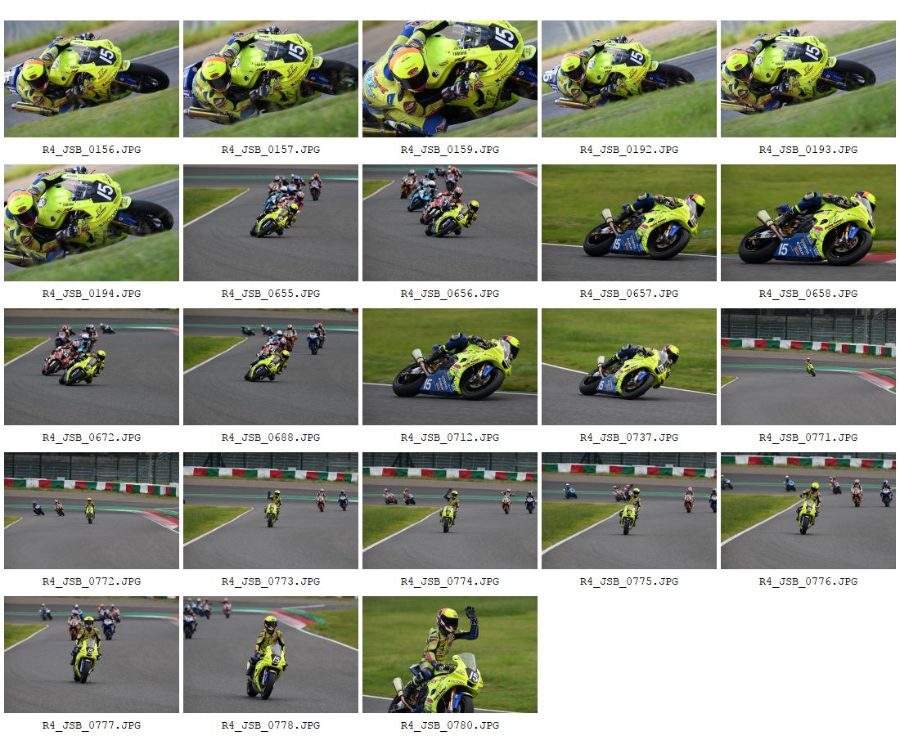Select the R4_JSB_0159.JPG close-up image
900x736 pixels.
(450, 79)
